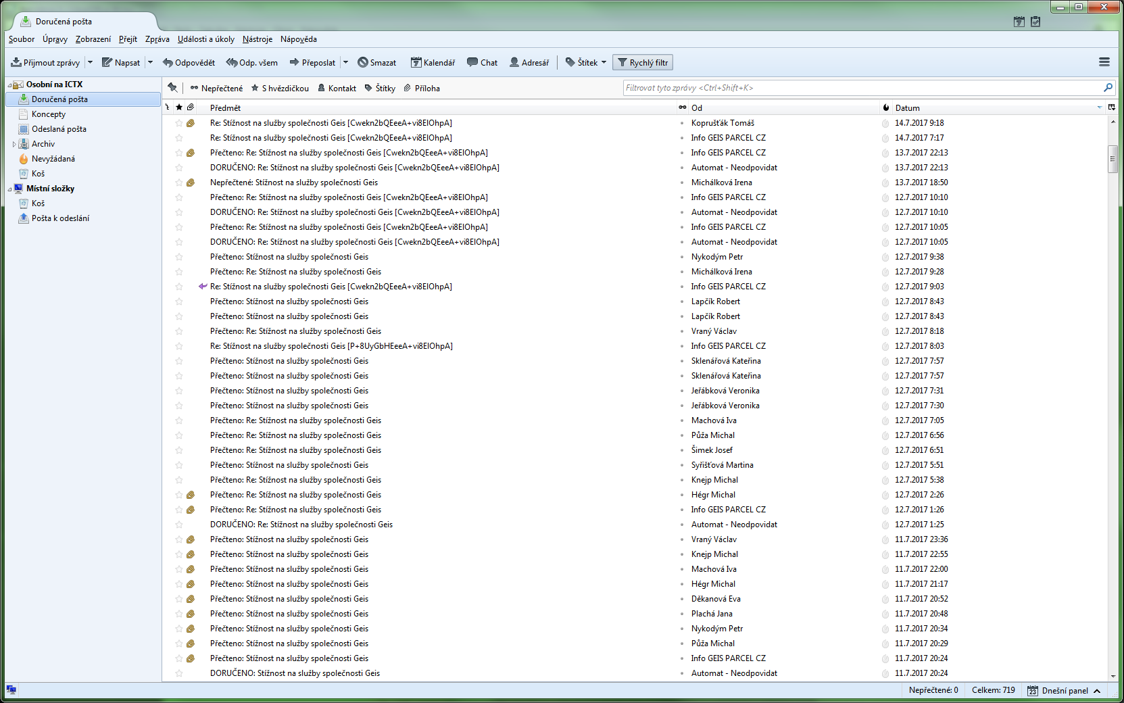The height and width of the screenshot is (703, 1124).
Task: Click the pin icon in quick filter bar
Action: (173, 88)
